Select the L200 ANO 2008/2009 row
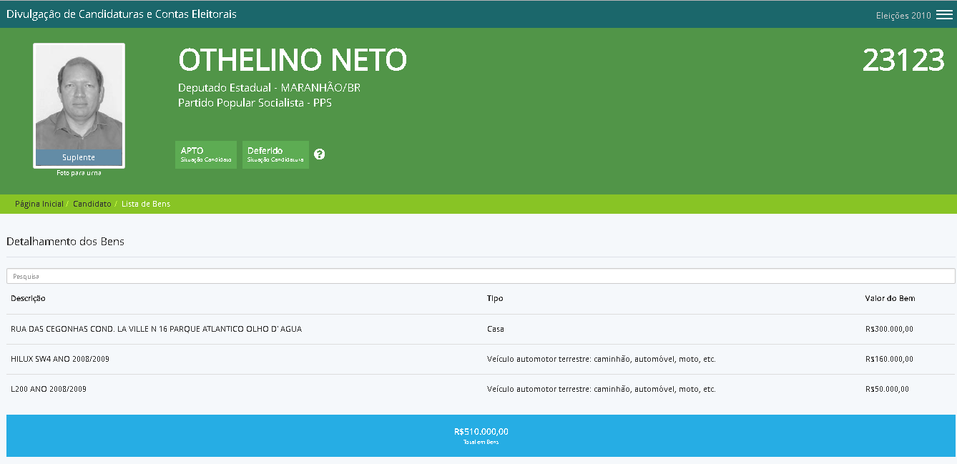 coord(49,389)
